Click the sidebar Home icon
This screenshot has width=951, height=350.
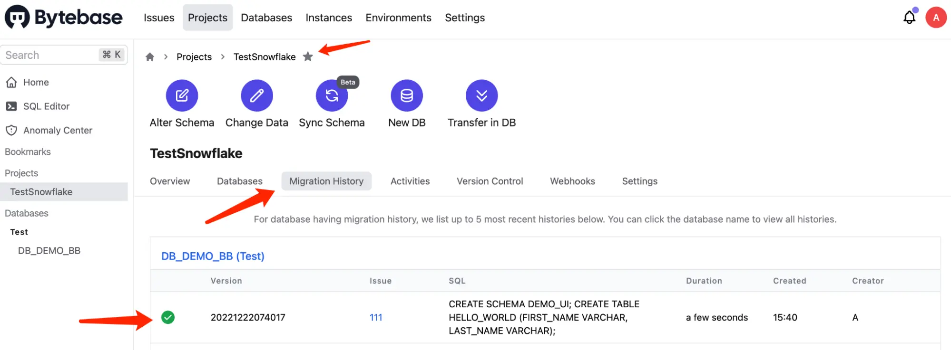(11, 82)
